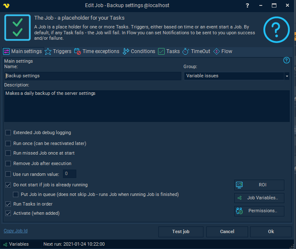Click the job Name input field
This screenshot has height=249, width=296.
tap(93, 76)
